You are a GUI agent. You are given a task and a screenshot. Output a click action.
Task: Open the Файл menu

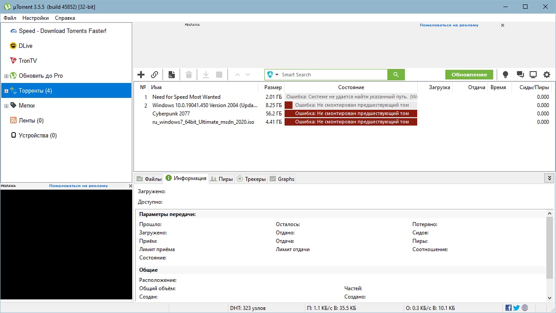pyautogui.click(x=10, y=18)
